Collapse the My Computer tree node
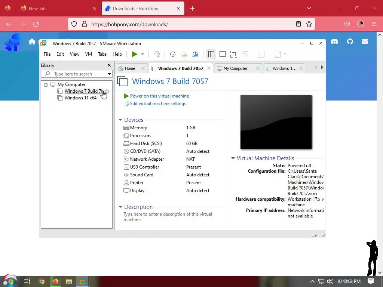Image resolution: width=383 pixels, height=287 pixels. coord(46,85)
